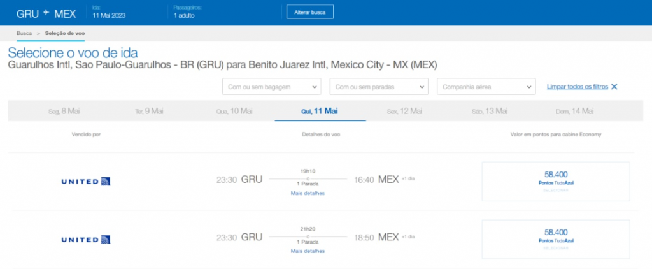Open Mais detalhes for the 16:40 arrival flight

tap(308, 193)
